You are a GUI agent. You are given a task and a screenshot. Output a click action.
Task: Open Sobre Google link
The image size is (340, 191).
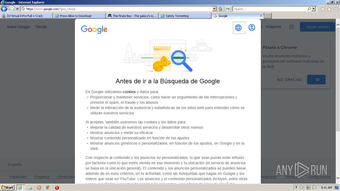point(18,27)
